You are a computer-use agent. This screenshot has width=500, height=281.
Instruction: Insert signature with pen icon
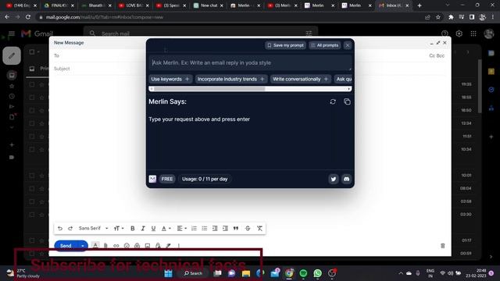click(x=169, y=246)
